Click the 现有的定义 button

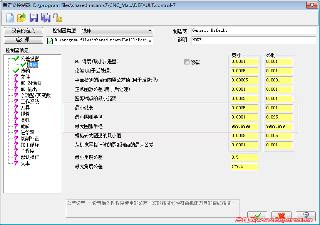pos(23,31)
